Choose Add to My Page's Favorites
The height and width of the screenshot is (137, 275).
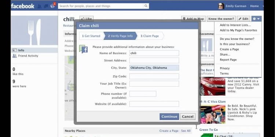pyautogui.click(x=238, y=30)
